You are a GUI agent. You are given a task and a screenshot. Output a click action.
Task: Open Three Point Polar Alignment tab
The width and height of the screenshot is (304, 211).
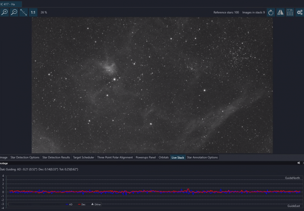click(115, 157)
